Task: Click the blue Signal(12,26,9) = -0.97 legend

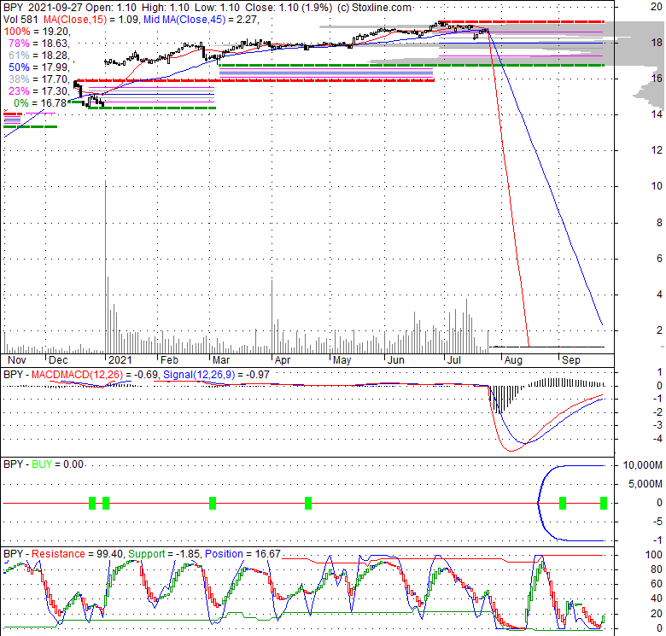Action: coord(216,375)
